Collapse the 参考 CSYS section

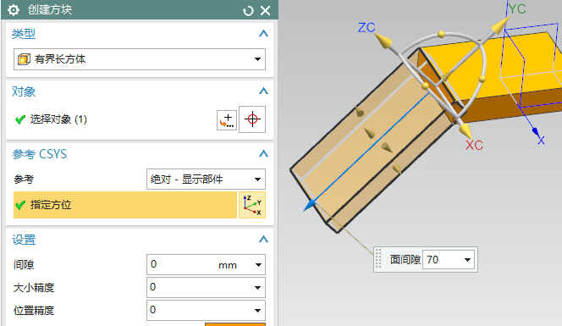coord(263,154)
